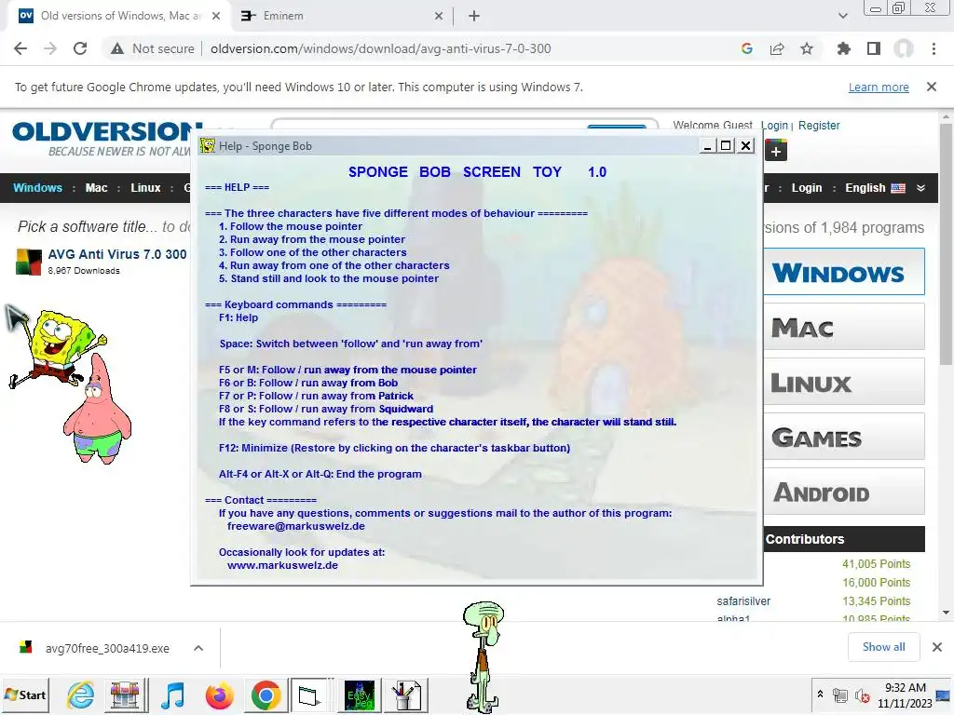
Task: Select the ANDROID category button
Action: pyautogui.click(x=844, y=492)
